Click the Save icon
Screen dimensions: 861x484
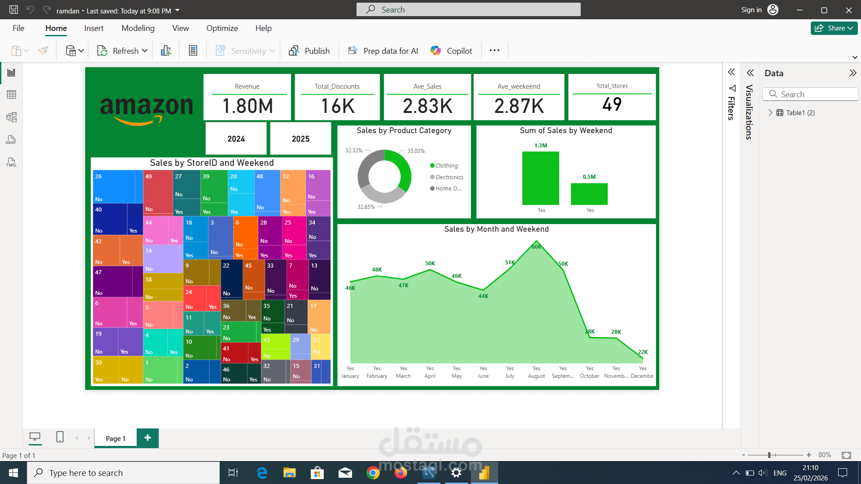13,10
